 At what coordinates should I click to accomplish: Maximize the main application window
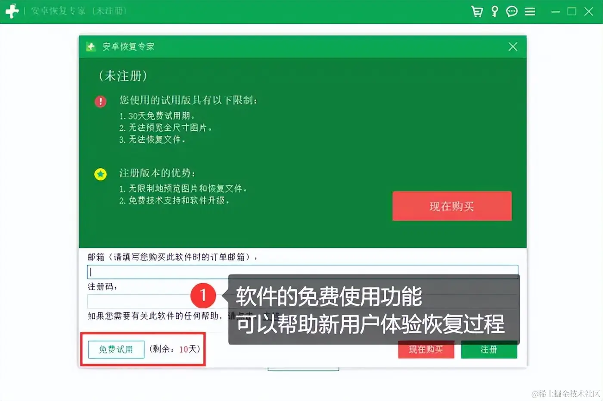coord(572,12)
